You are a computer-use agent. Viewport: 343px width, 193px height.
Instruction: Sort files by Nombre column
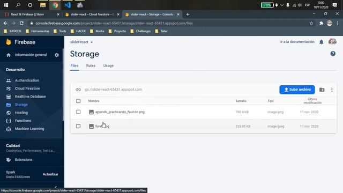tap(94, 101)
